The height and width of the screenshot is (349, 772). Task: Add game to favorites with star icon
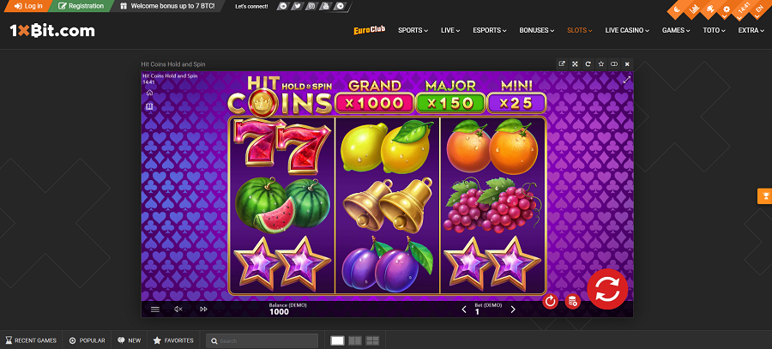pos(600,64)
